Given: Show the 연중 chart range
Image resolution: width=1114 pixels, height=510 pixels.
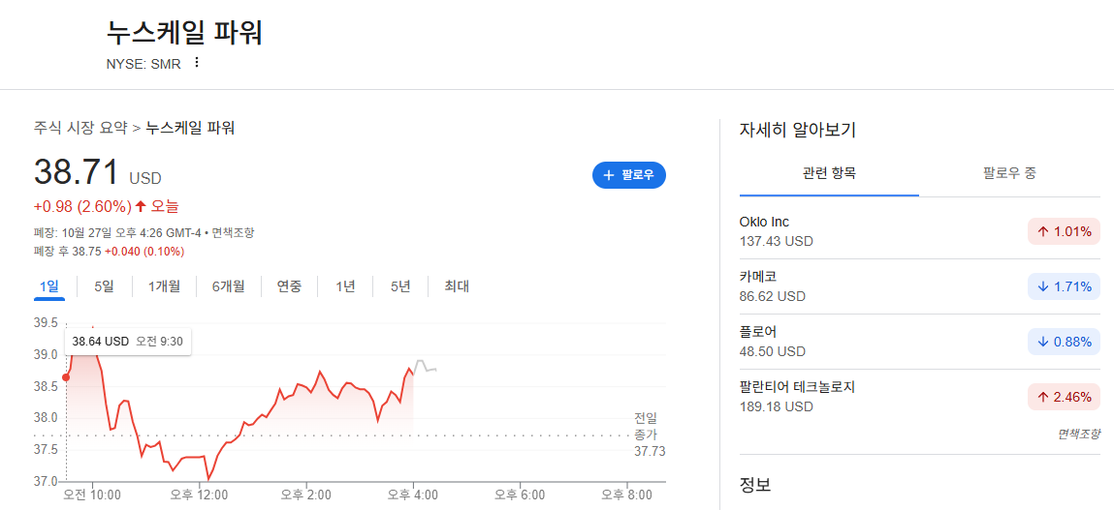Looking at the screenshot, I should point(289,286).
